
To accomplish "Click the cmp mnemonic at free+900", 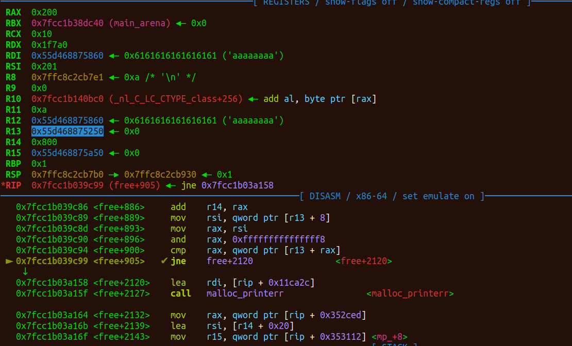I will tap(178, 250).
